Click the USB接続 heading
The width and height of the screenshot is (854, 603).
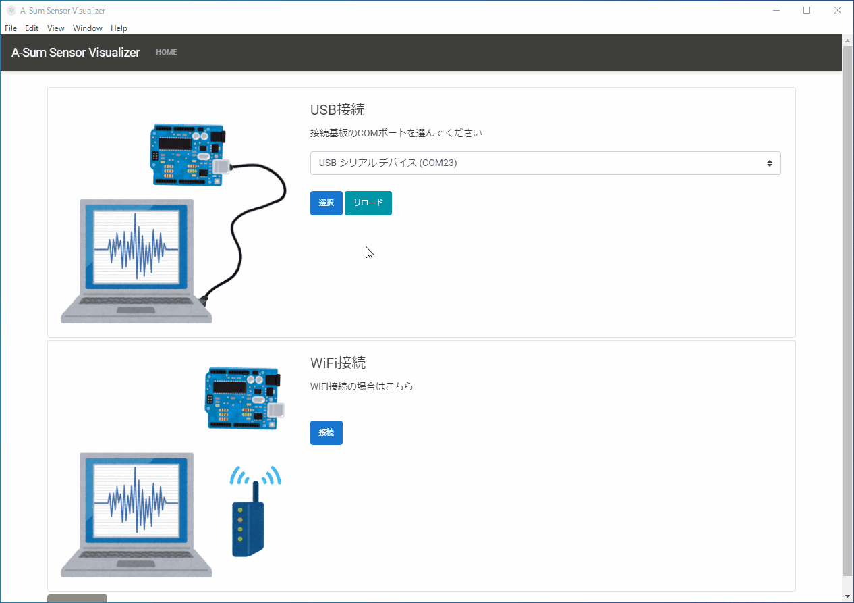coord(337,109)
